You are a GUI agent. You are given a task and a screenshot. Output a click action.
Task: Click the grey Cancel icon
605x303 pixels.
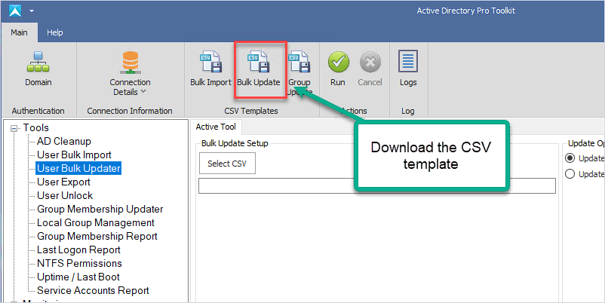(370, 62)
